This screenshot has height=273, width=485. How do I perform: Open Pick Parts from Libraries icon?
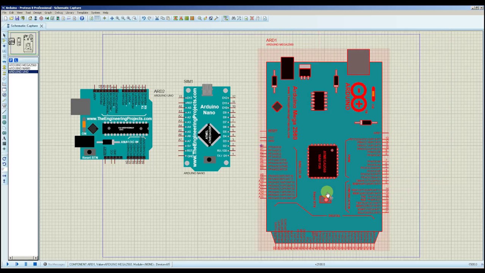[x=200, y=18]
